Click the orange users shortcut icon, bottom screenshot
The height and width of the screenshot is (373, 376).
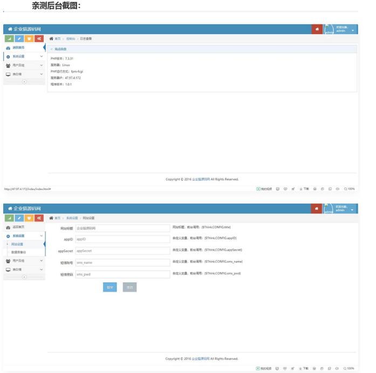coord(30,218)
